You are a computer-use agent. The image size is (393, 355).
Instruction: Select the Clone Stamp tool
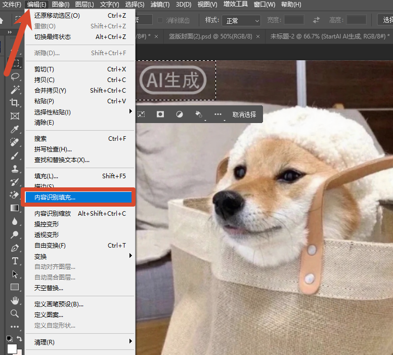point(15,169)
